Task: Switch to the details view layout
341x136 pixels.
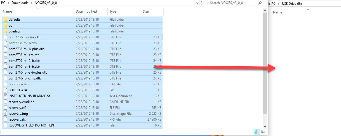Action: pyautogui.click(x=257, y=132)
